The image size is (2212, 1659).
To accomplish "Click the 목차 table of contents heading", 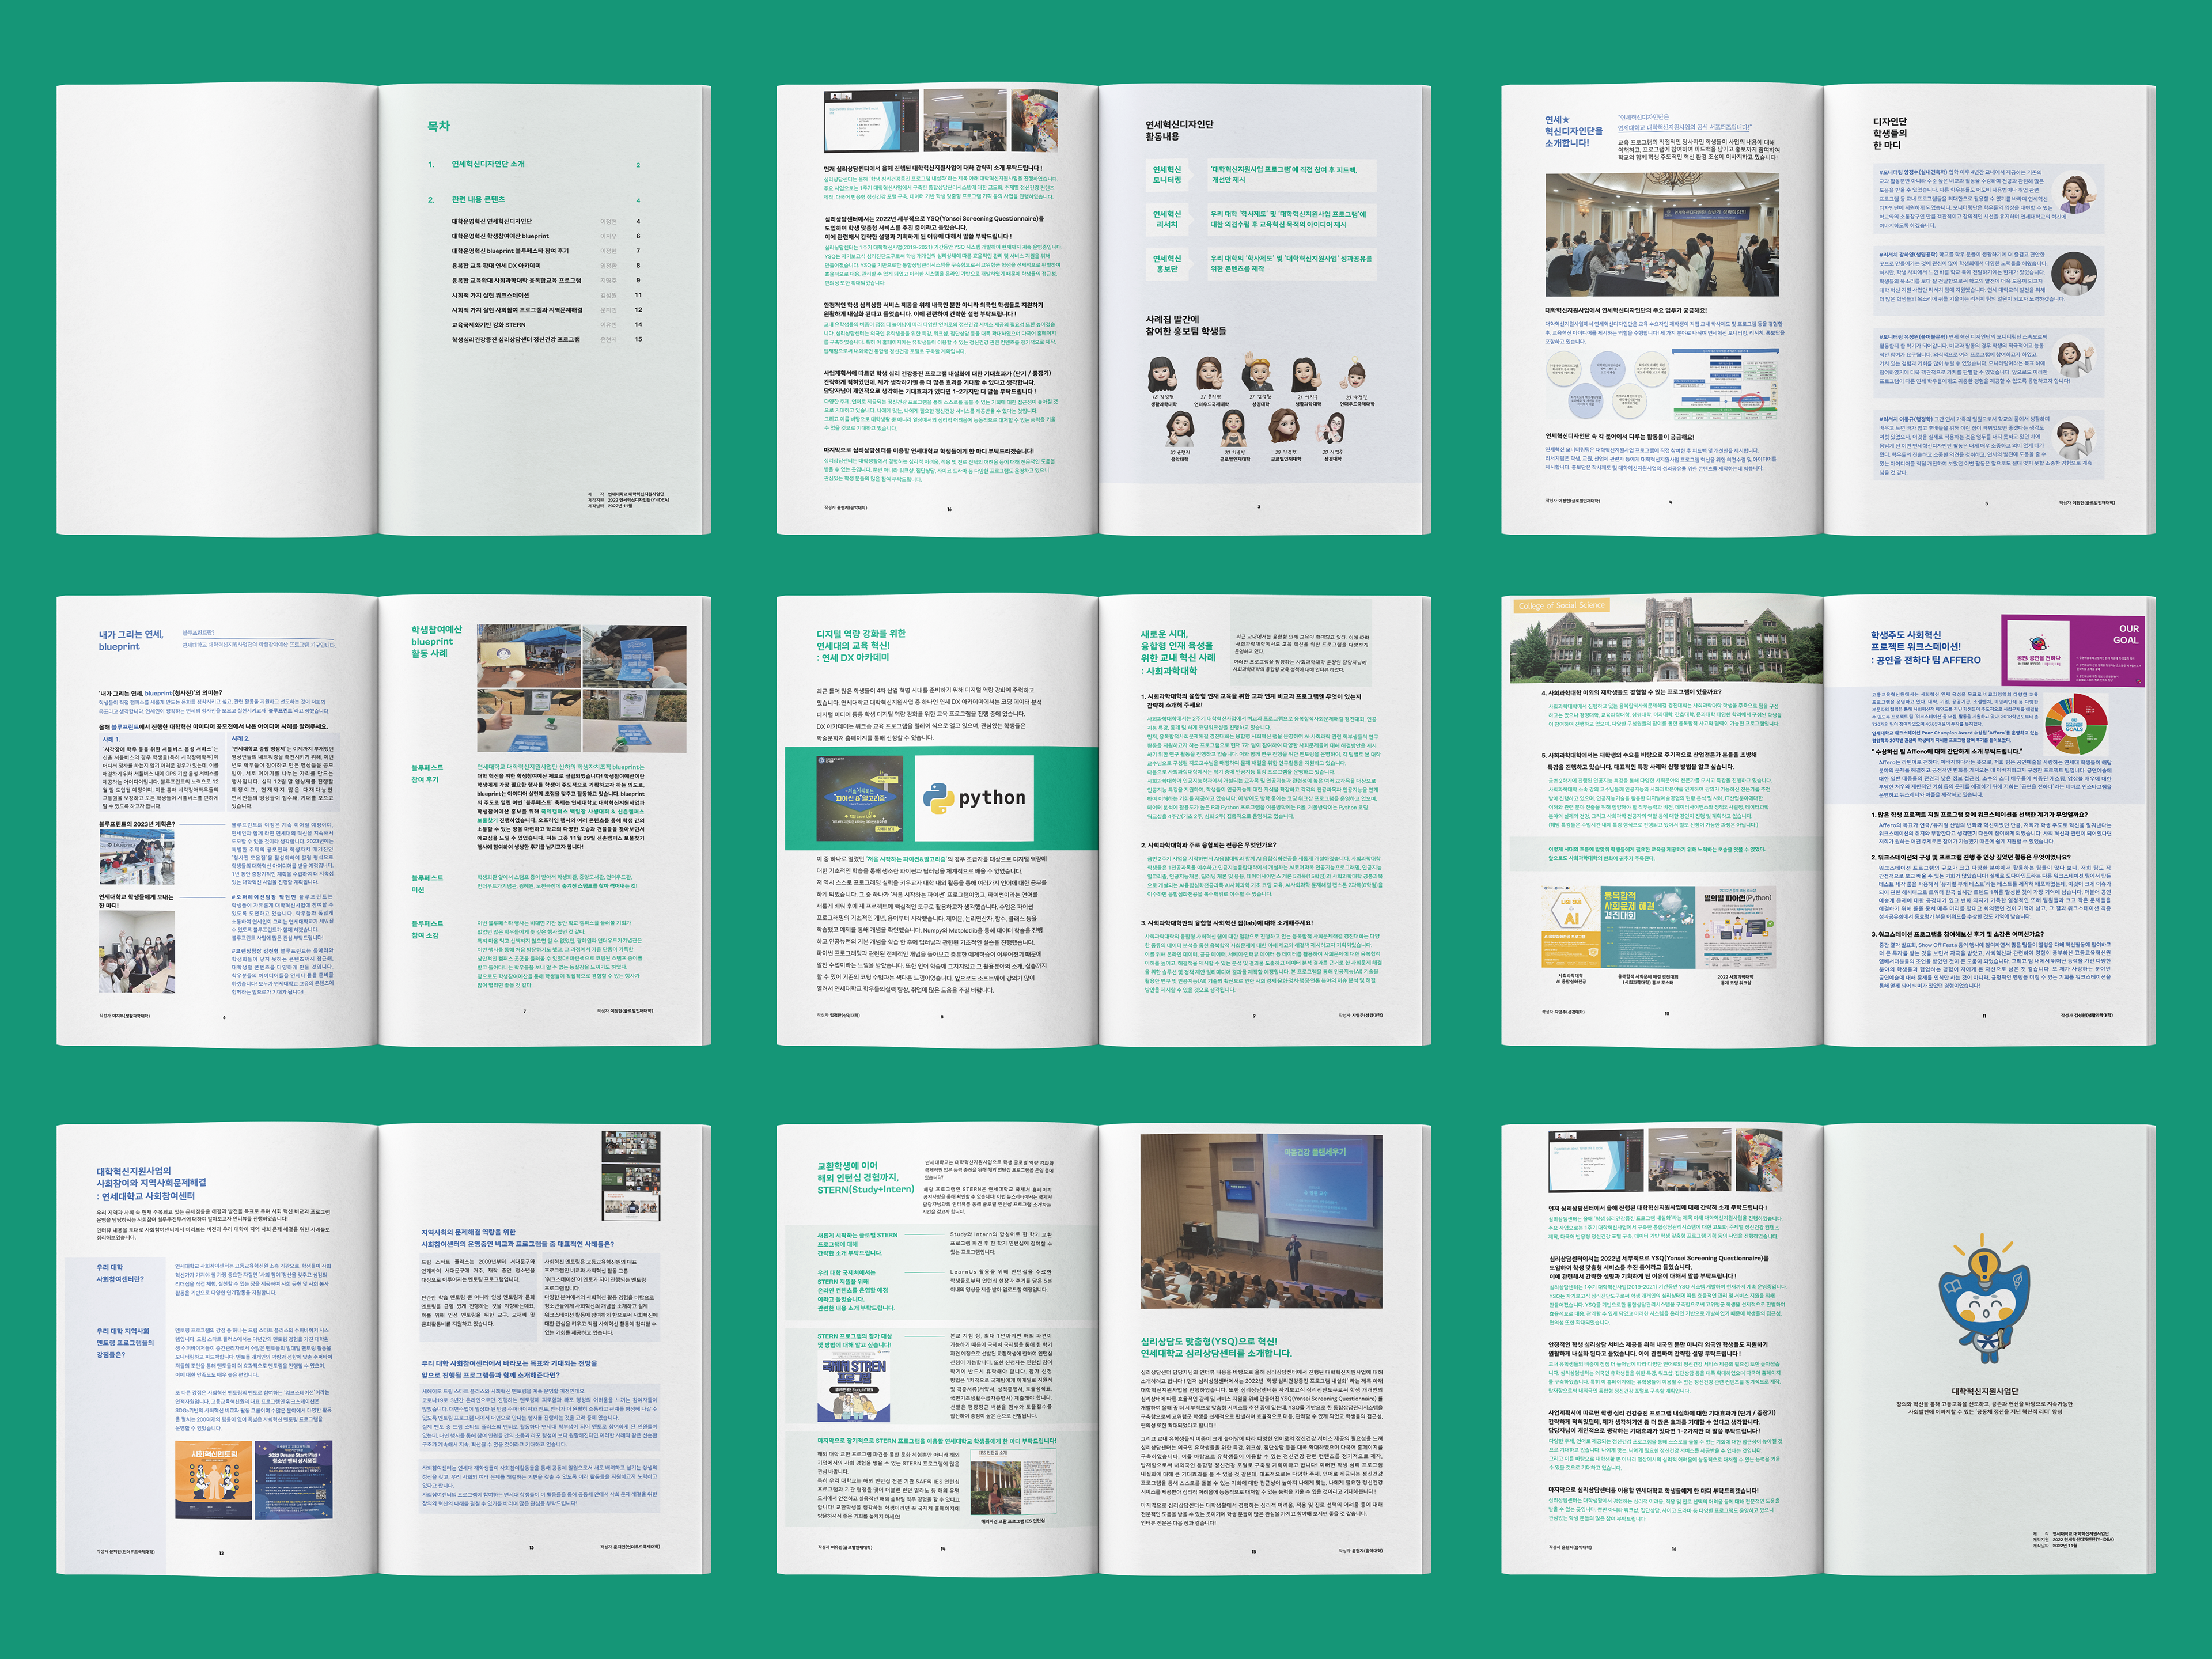I will coord(438,126).
